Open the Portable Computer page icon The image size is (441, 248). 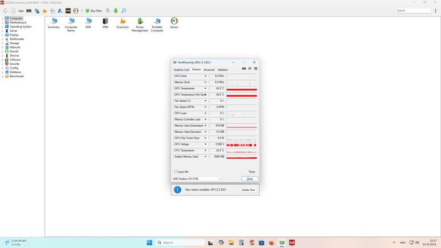click(157, 25)
